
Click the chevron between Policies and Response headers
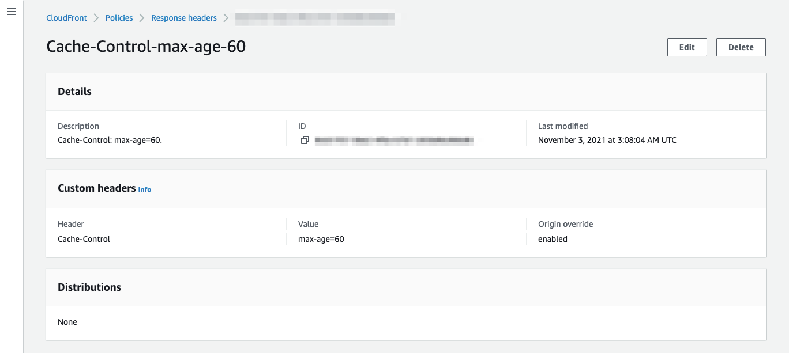(x=141, y=18)
